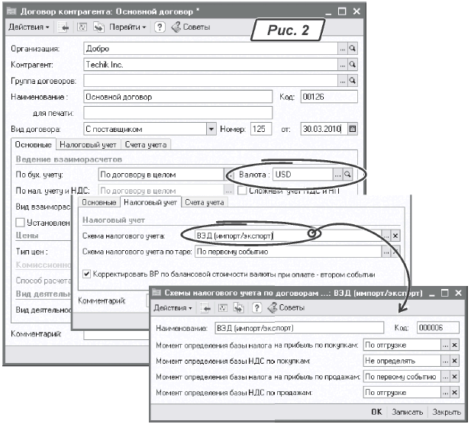471x424 pixels.
Task: Check the Установлен checkbox under Вид взаиморасчетов
Action: pos(20,222)
